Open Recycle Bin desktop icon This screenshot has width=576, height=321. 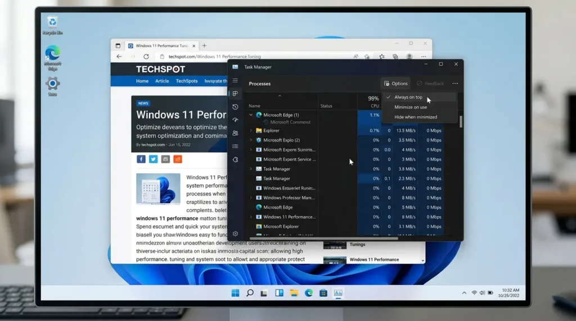click(52, 26)
